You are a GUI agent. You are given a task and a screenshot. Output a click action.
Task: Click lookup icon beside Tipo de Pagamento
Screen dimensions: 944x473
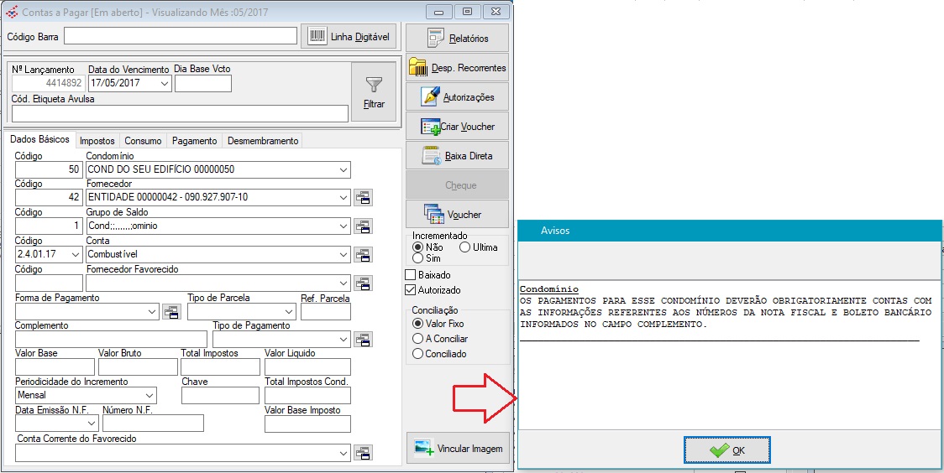pos(363,340)
